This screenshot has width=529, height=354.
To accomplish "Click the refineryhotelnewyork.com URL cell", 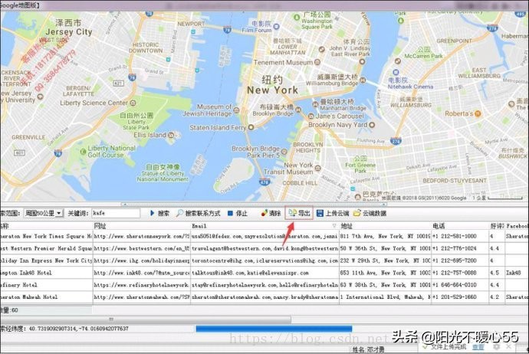I will pos(142,285).
